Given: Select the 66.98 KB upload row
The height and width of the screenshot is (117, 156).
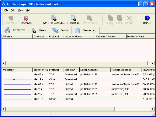Looking at the screenshot, I should [78, 84].
